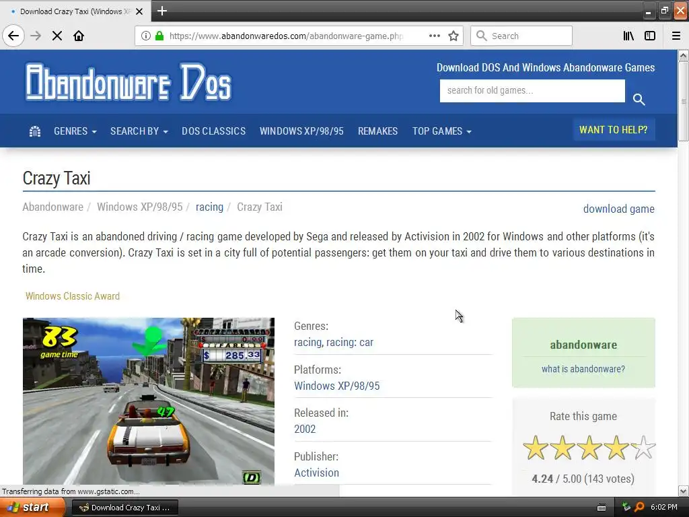Click the Abandonware DOS home icon in navbar
689x517 pixels.
35,131
